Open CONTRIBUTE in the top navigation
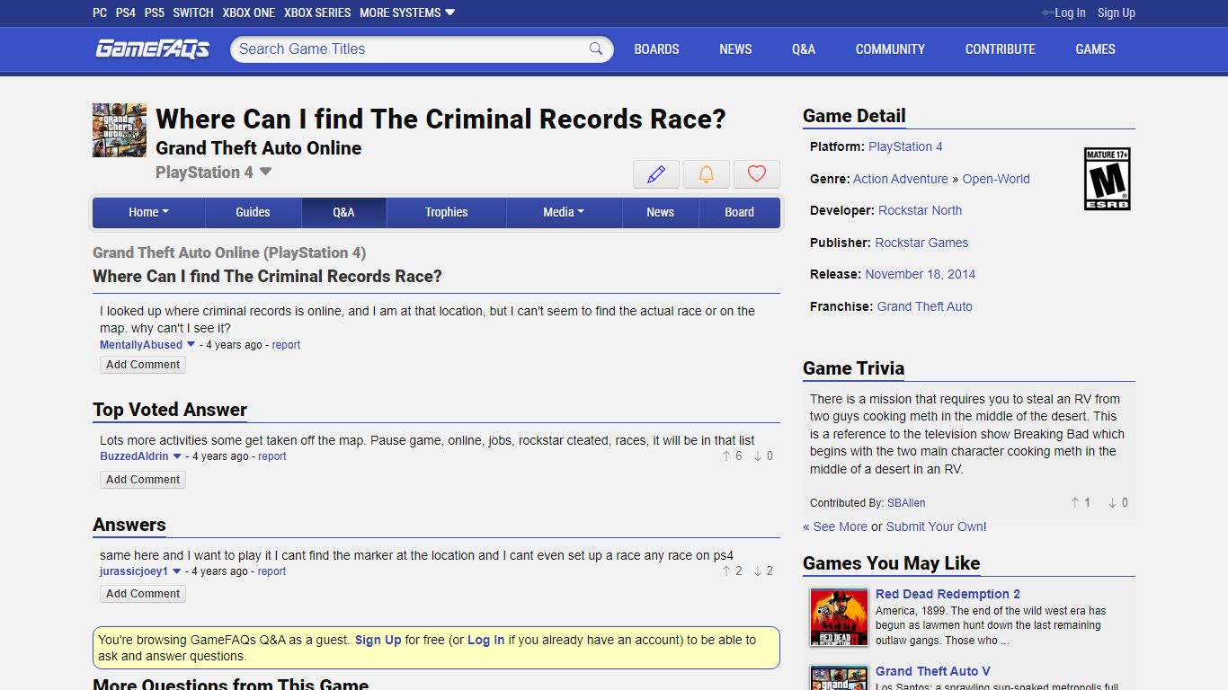This screenshot has width=1228, height=690. 1001,49
